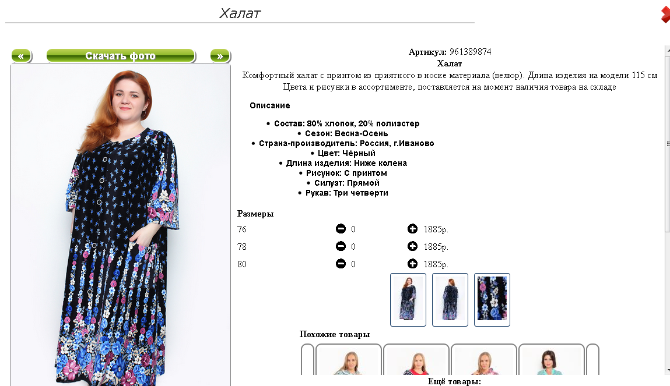
Task: Click the main product photo of the robe
Action: click(x=121, y=225)
